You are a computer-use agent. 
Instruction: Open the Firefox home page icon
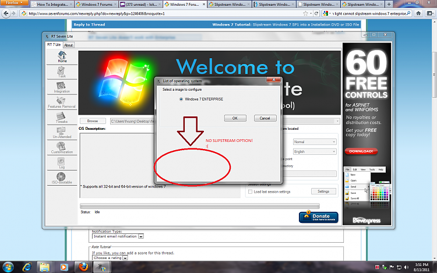click(x=418, y=13)
